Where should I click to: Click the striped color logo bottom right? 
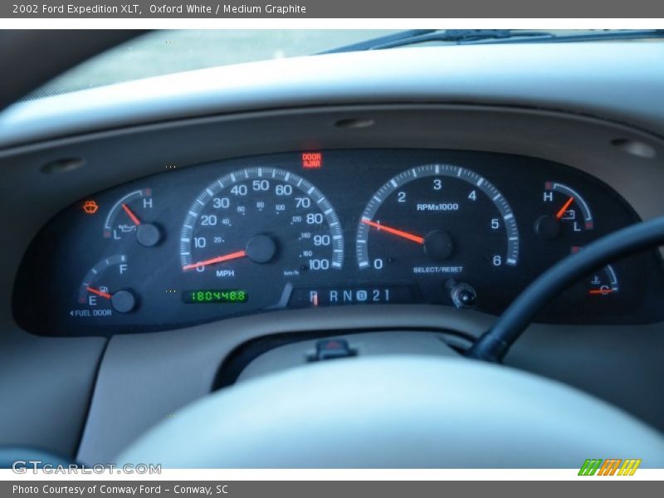coord(609,467)
